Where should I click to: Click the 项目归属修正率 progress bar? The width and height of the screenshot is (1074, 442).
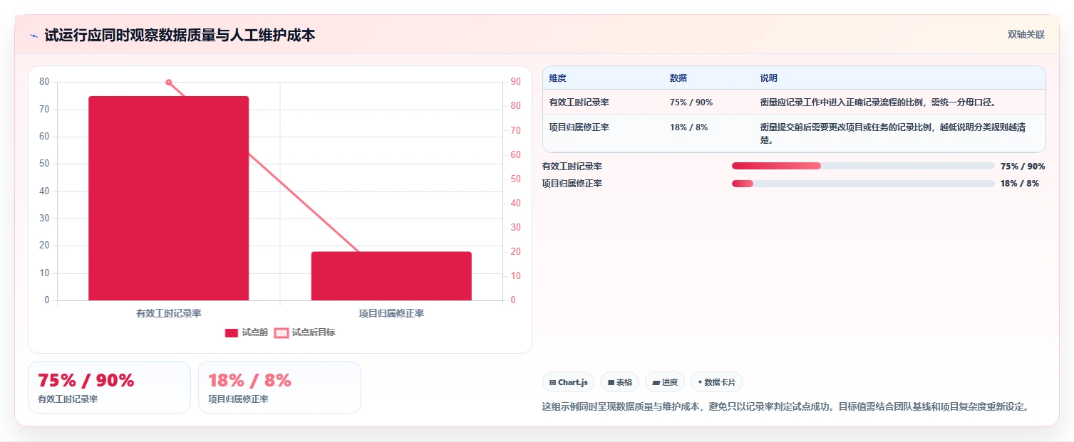[x=863, y=184]
